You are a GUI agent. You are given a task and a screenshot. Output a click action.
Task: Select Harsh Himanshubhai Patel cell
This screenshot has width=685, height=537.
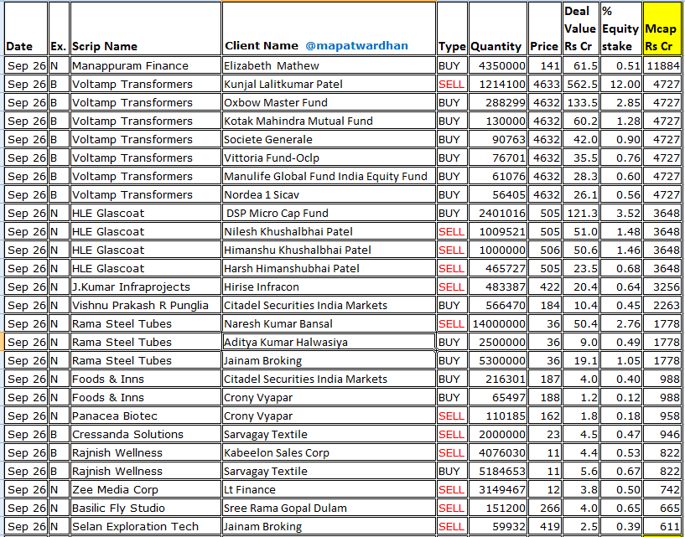[x=329, y=268]
